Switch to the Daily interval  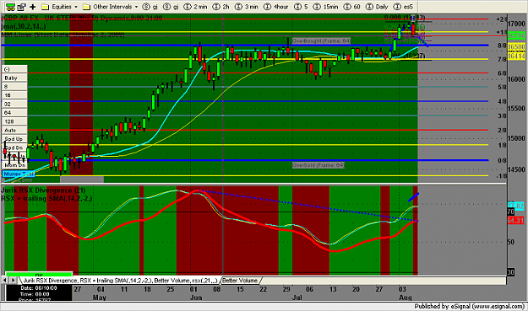click(377, 7)
